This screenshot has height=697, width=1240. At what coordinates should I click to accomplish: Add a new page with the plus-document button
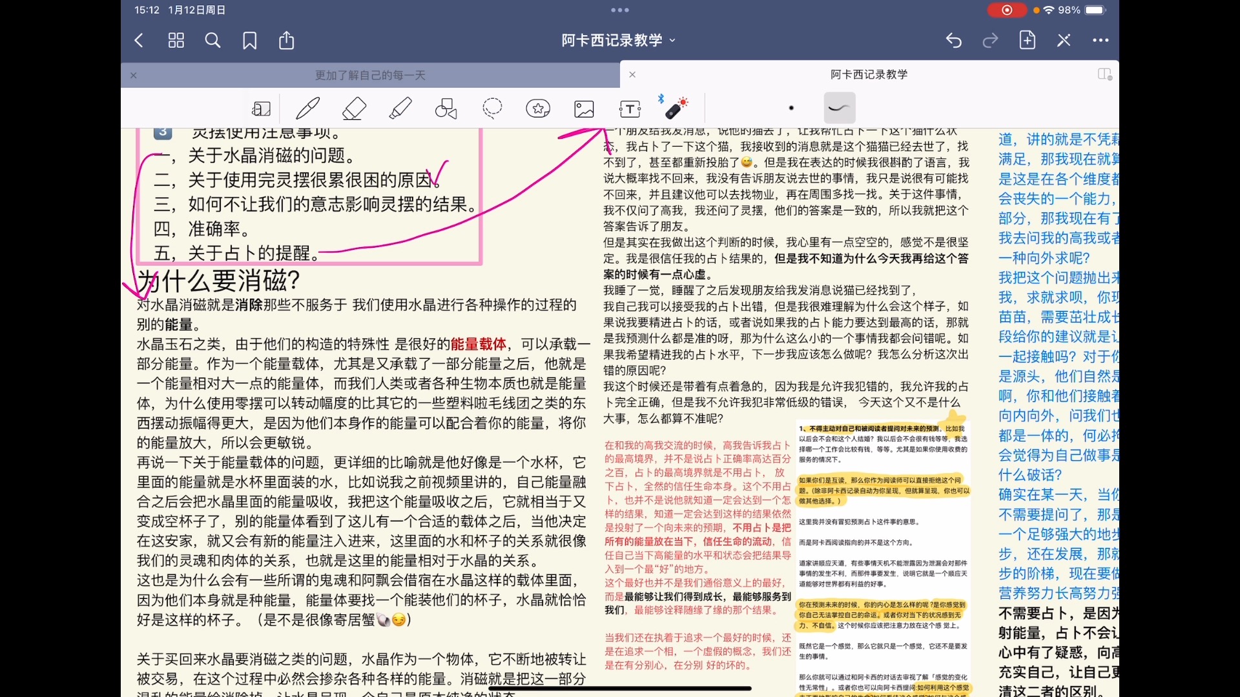(x=1027, y=40)
